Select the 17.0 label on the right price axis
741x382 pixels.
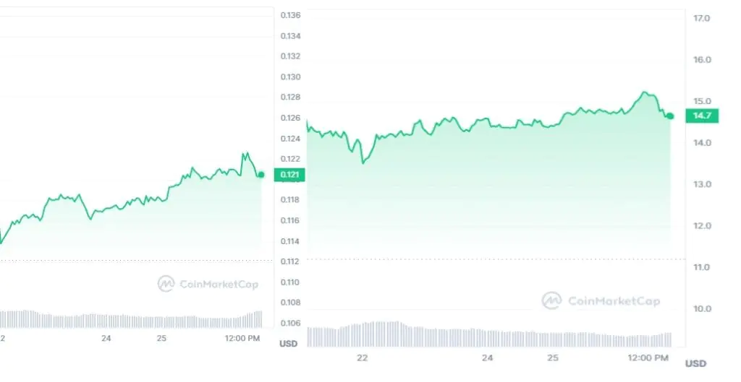click(x=702, y=18)
